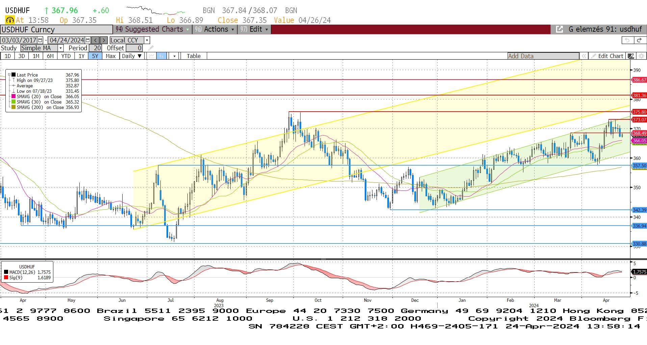The width and height of the screenshot is (647, 345).
Task: Click pencil icon beside Edit Chart
Action: (593, 56)
